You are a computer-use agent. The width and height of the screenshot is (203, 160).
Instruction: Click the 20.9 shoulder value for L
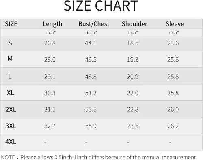[133, 77]
